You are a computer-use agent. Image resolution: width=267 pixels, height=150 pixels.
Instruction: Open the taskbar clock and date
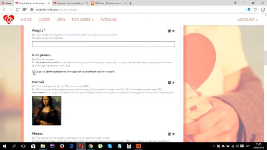coord(259,146)
